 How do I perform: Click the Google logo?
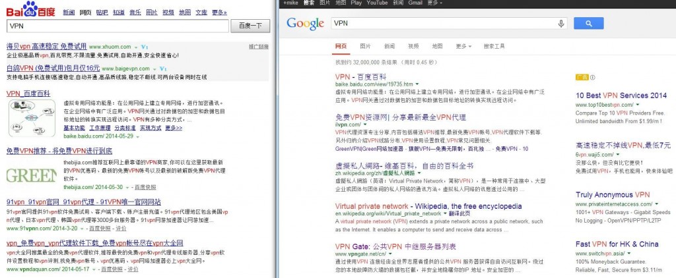coord(305,24)
